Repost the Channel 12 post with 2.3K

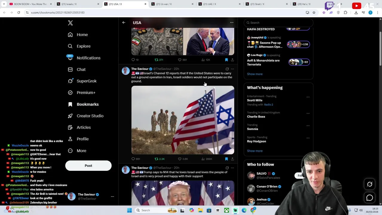(x=159, y=159)
